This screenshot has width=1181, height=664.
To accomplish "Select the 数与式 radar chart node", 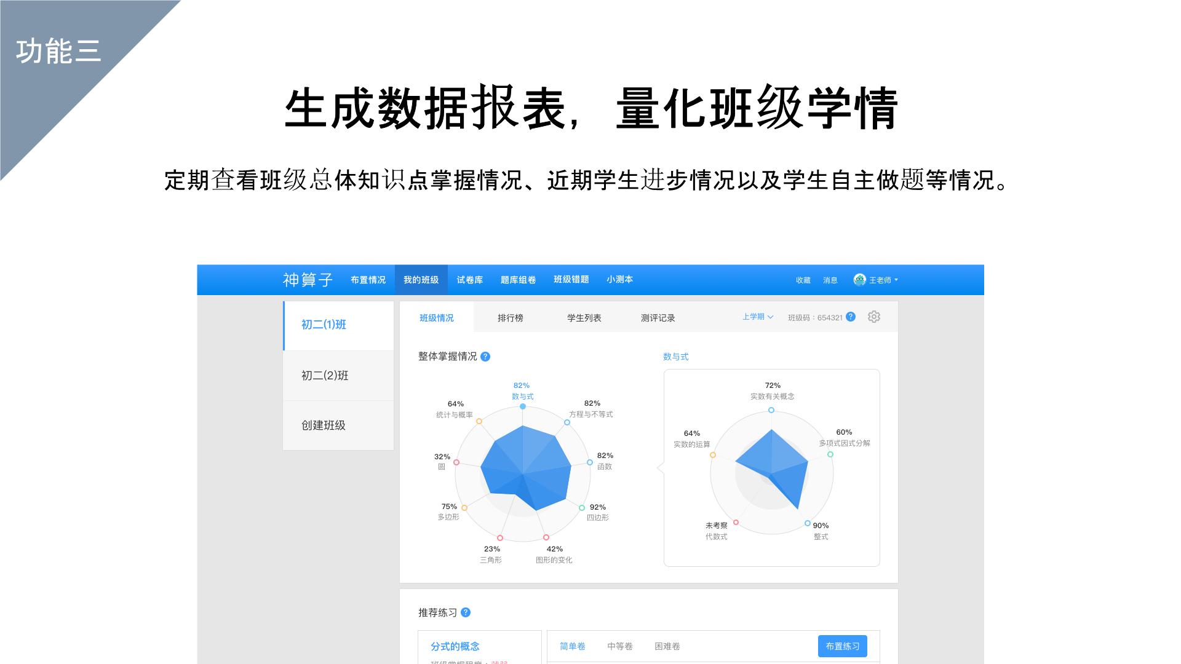I will pyautogui.click(x=523, y=406).
